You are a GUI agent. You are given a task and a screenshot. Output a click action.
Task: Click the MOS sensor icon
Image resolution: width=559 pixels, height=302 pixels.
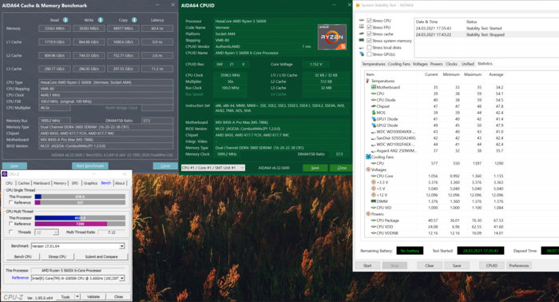pyautogui.click(x=373, y=113)
